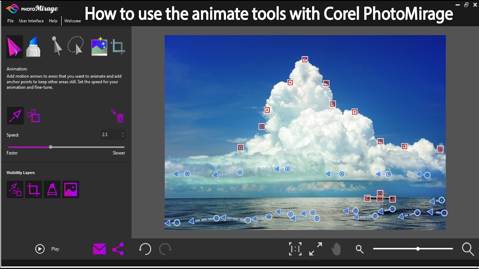Click the delete selected points trash icon
This screenshot has height=269, width=479.
[x=118, y=116]
